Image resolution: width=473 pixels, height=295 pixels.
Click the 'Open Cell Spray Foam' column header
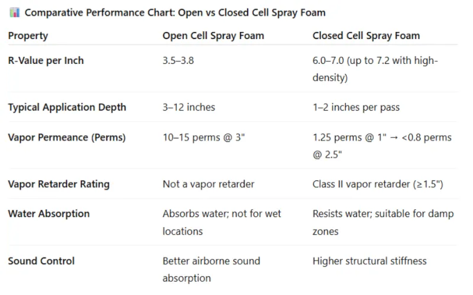tap(213, 35)
